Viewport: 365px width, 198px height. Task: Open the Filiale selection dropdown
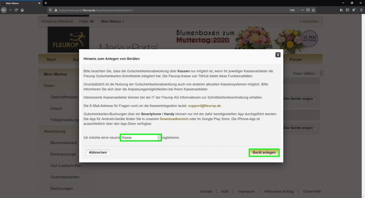[x=321, y=73]
